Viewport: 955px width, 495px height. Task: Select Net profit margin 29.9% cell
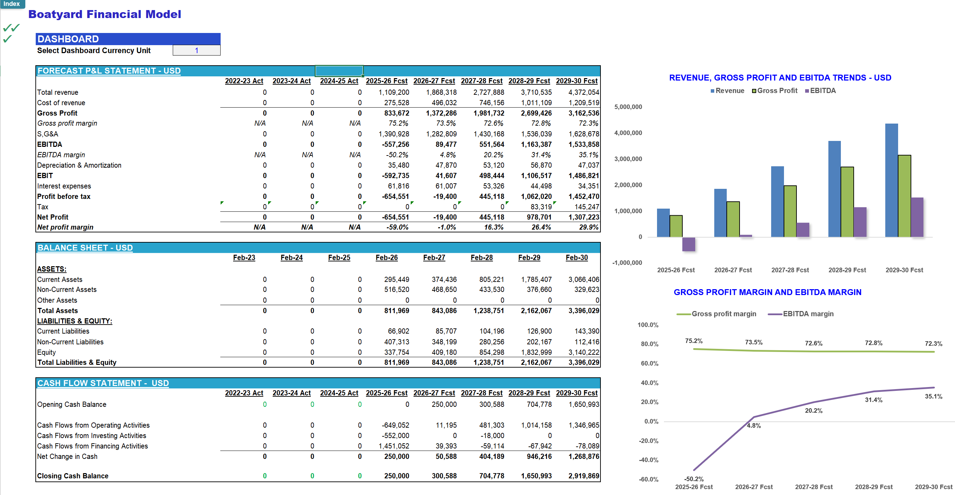589,227
